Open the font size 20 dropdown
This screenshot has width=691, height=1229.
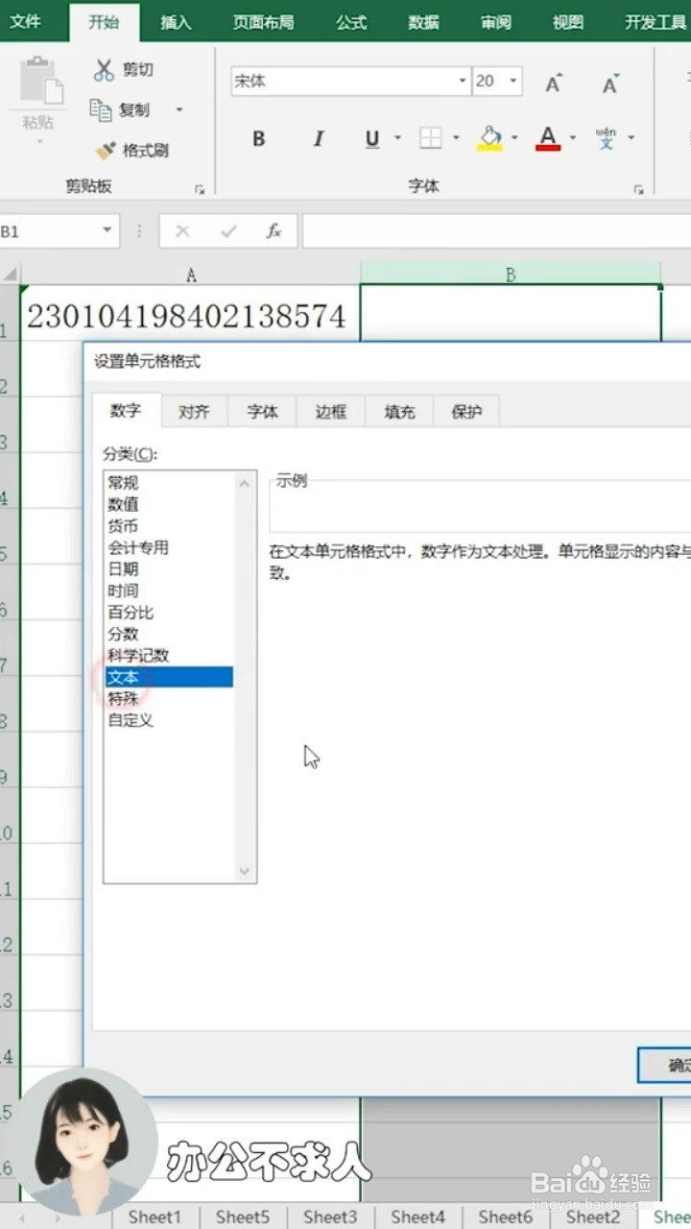513,82
